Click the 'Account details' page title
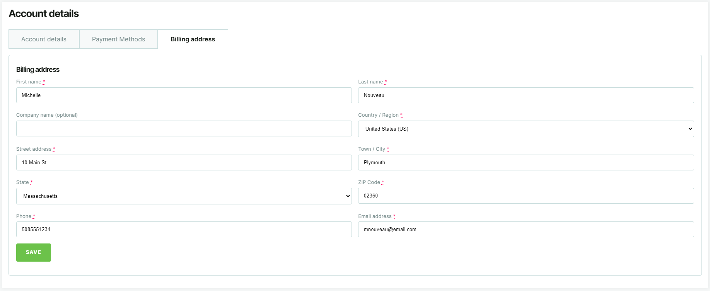Screen dimensions: 710x291 pyautogui.click(x=44, y=14)
